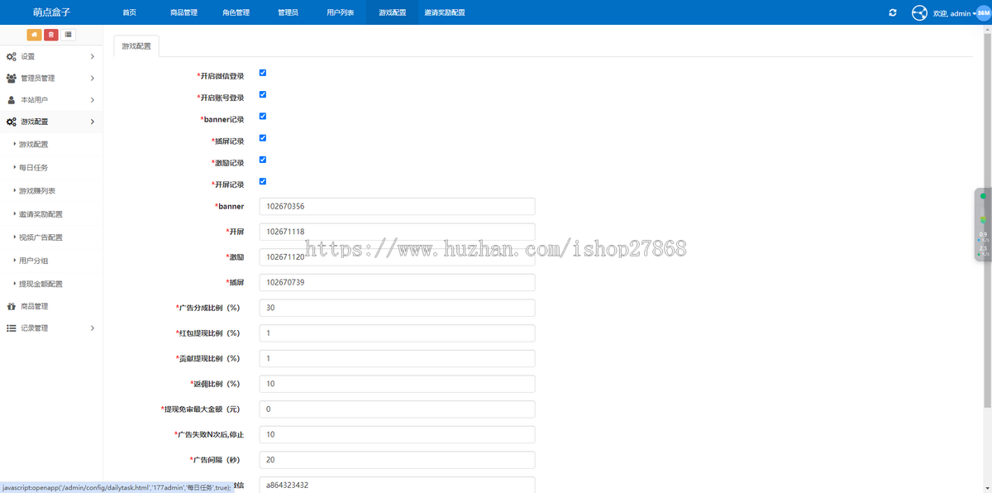Open the 欢迎, admin dropdown menu
992x493 pixels.
point(954,13)
